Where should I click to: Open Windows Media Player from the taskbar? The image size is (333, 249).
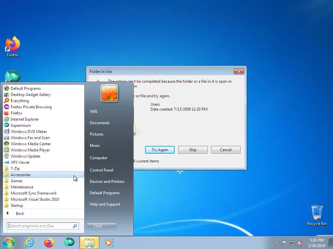109,243
